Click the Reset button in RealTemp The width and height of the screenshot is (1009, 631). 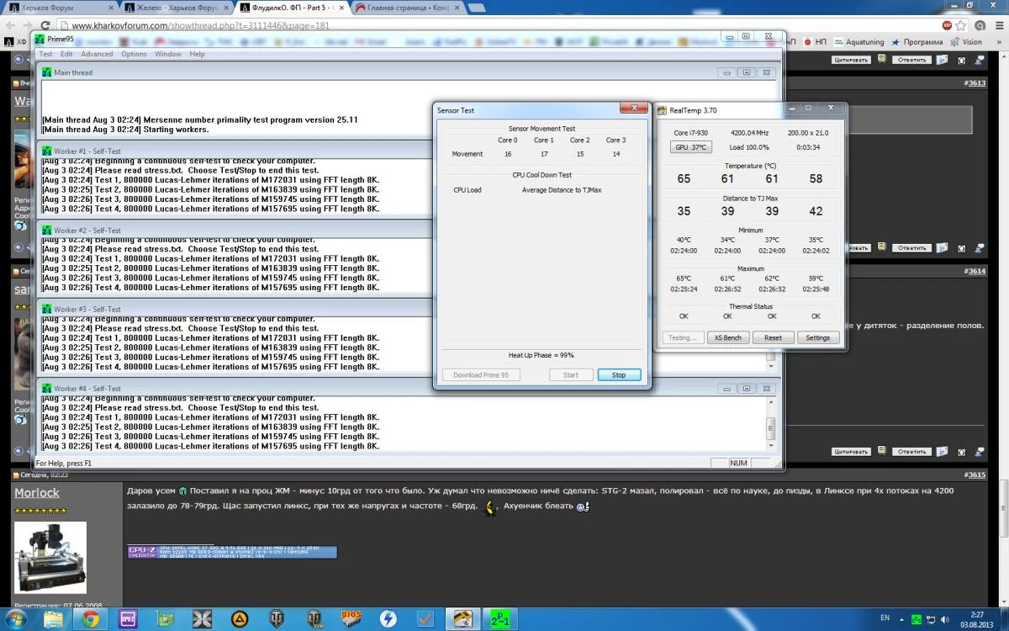[773, 337]
